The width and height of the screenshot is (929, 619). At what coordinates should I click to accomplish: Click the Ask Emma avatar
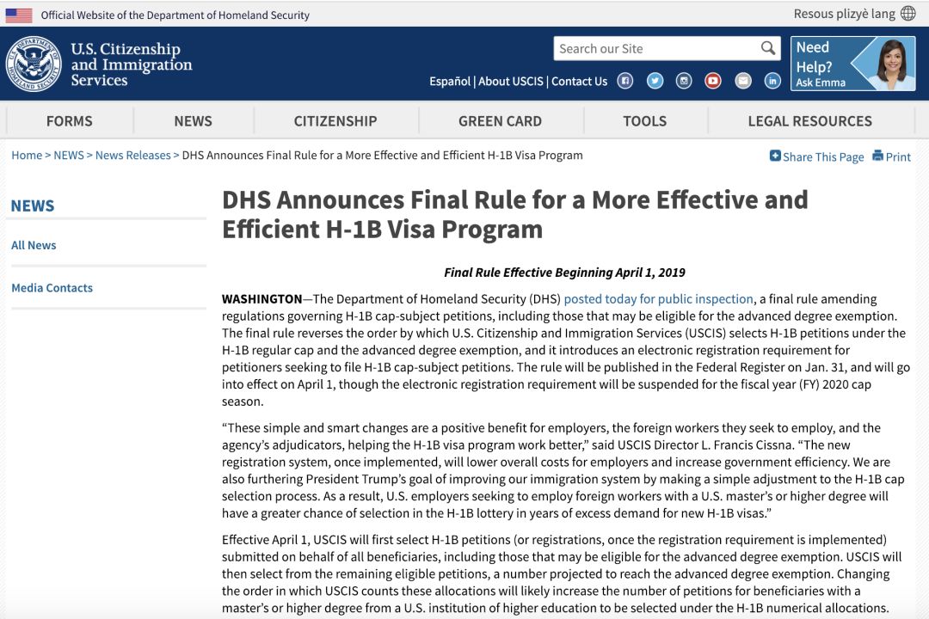point(892,64)
